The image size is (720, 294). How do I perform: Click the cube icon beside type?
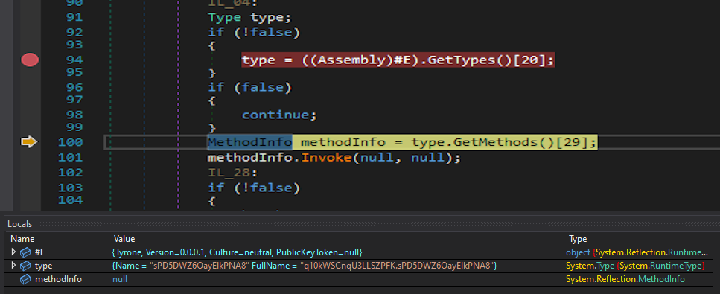click(x=25, y=266)
